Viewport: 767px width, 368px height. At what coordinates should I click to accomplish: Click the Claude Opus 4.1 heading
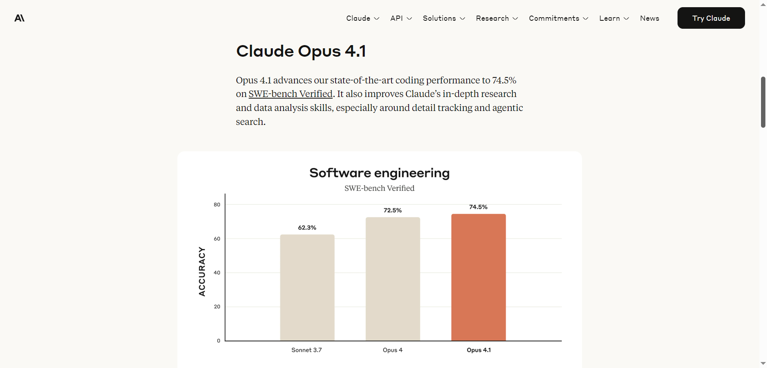[x=301, y=51]
